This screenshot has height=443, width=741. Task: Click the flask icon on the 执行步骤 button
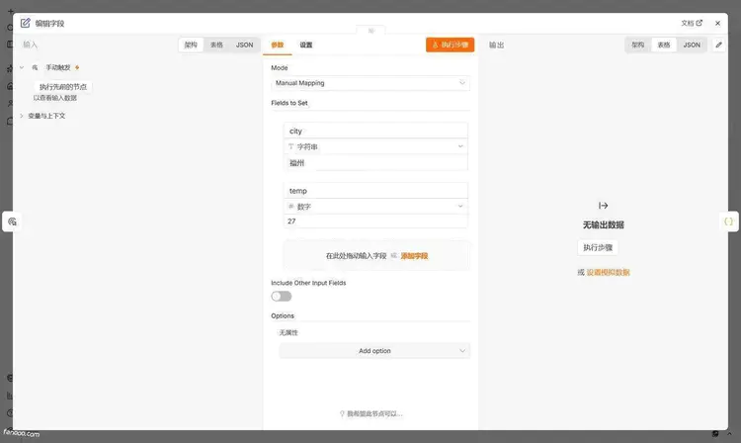click(x=436, y=44)
